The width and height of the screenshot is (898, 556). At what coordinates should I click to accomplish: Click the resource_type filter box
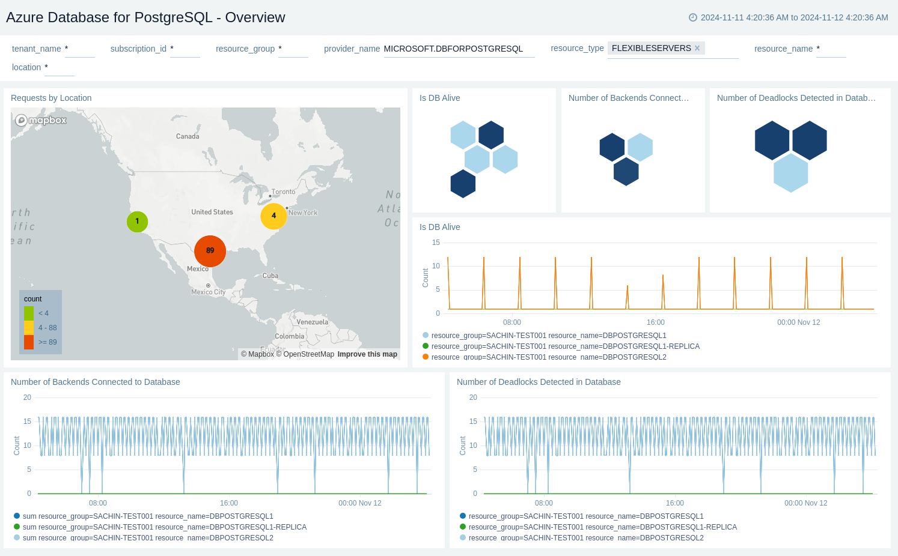click(673, 49)
